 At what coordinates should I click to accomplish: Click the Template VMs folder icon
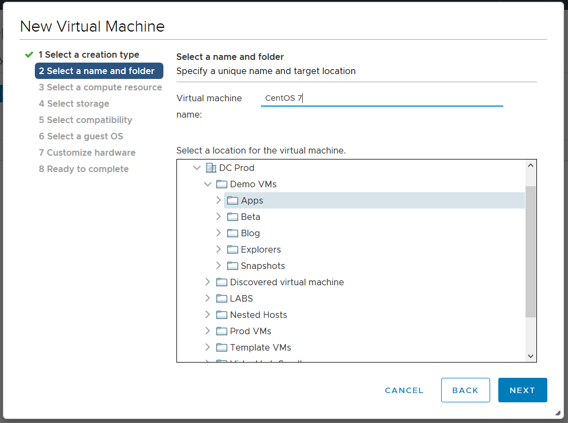click(x=222, y=347)
